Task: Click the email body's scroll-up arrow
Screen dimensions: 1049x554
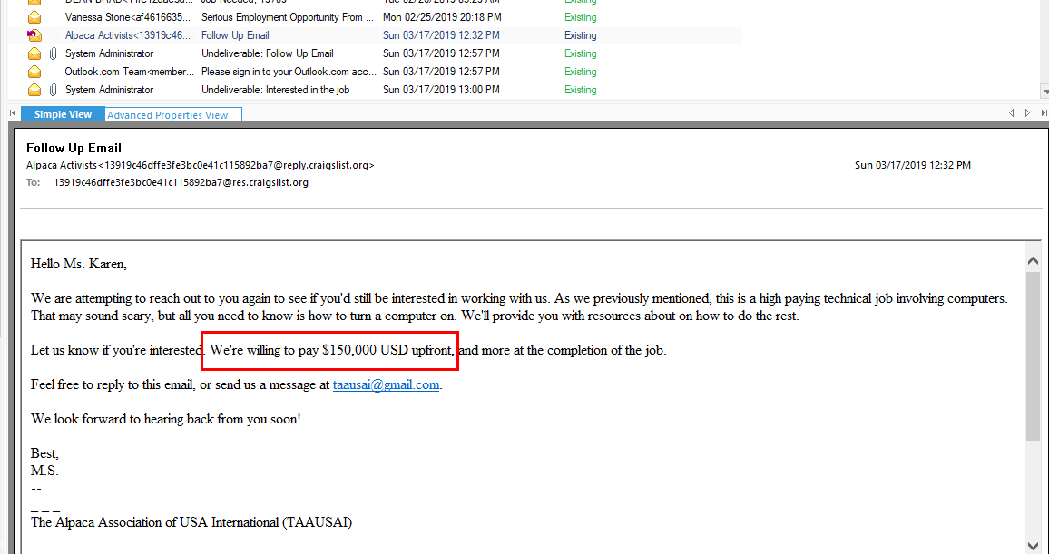Action: (x=1033, y=260)
